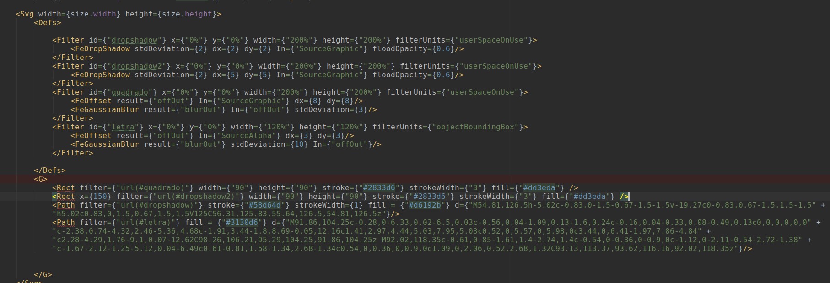Click continuation line starting c-2.38,0.74
The image size is (830, 283).
[377, 231]
